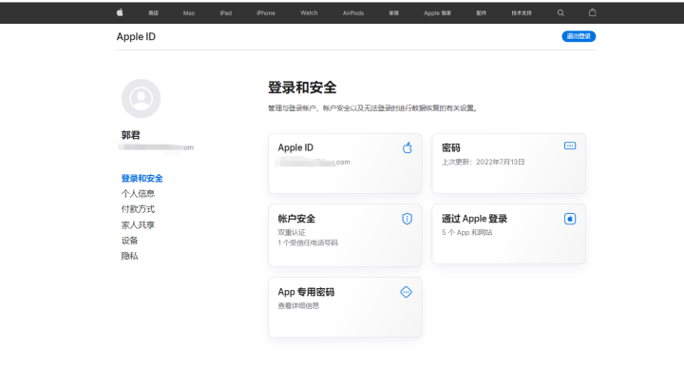Click 上次更新：2022年7月13日 text

[483, 162]
